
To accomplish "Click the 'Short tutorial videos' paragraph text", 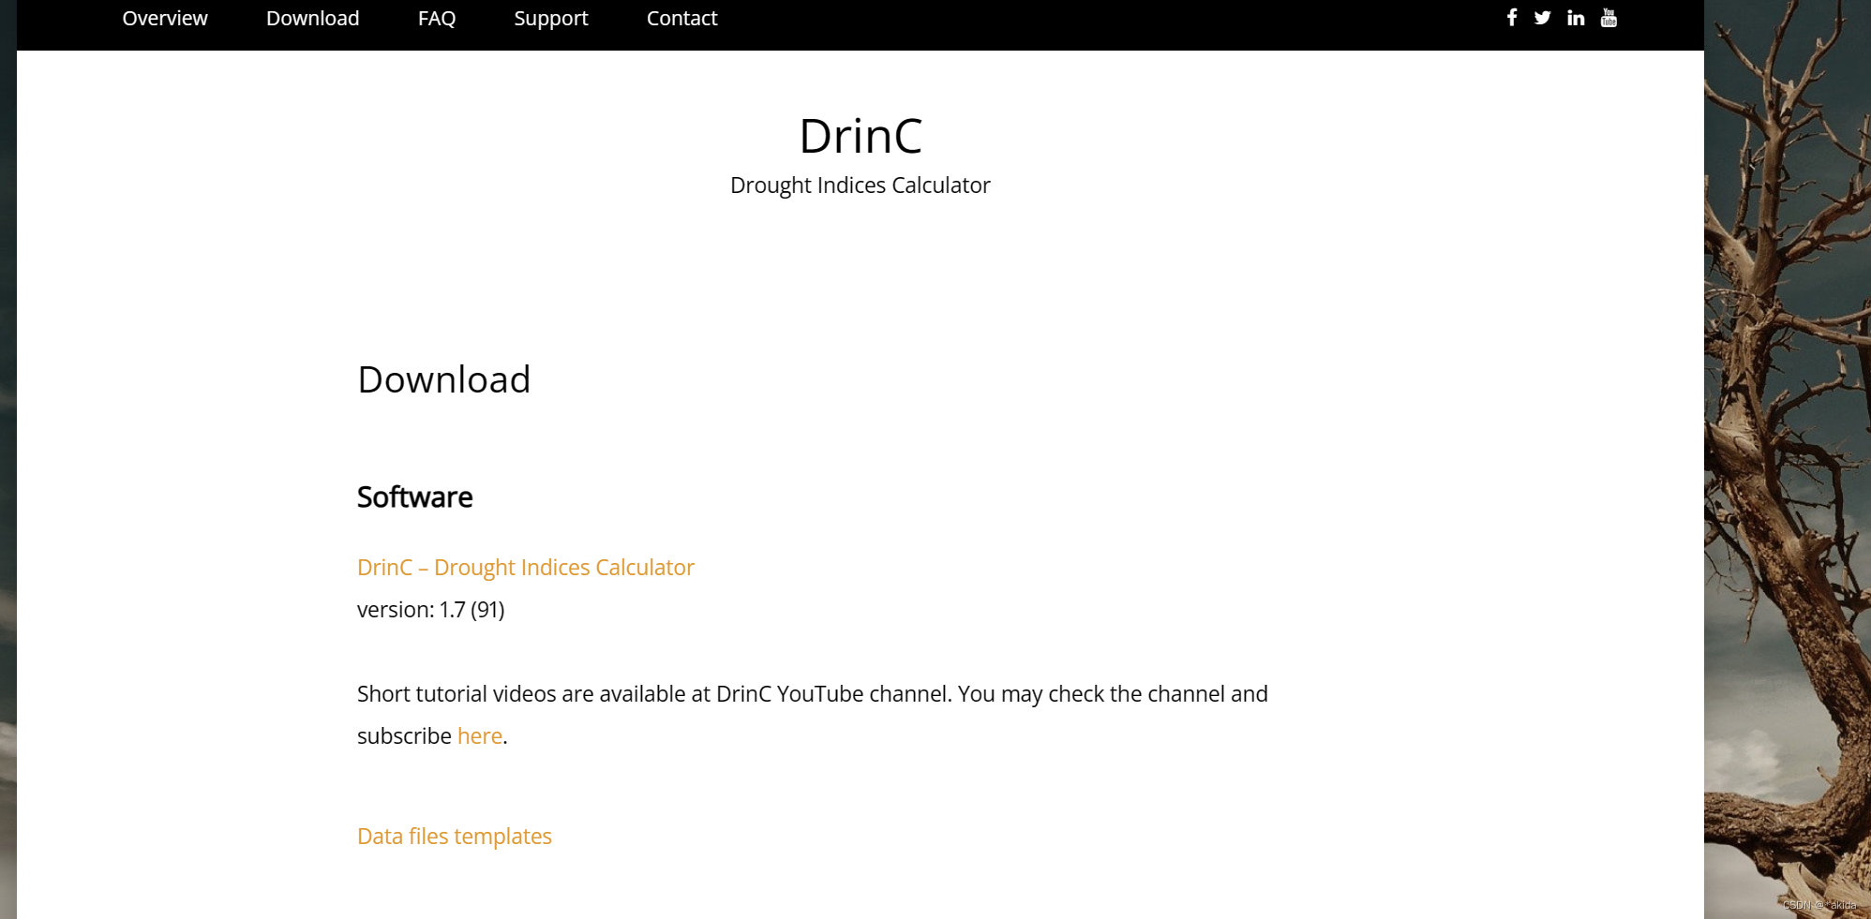I will 813,715.
